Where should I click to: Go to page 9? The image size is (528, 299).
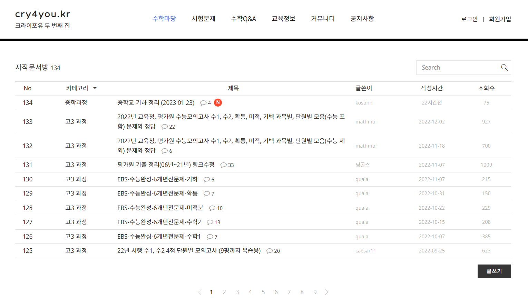tap(315, 292)
